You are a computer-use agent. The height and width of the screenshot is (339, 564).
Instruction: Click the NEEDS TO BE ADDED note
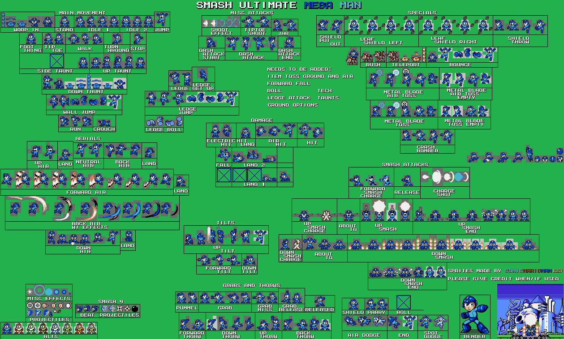299,69
